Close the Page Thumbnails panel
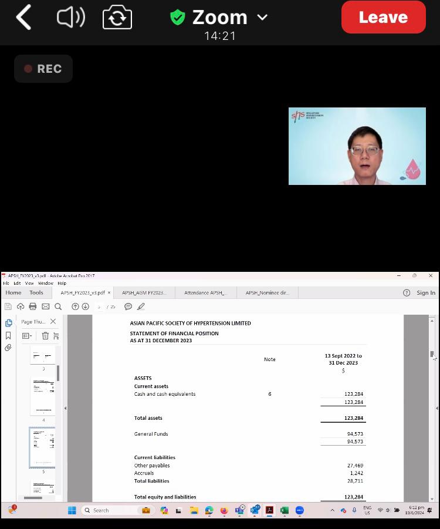 pos(53,322)
